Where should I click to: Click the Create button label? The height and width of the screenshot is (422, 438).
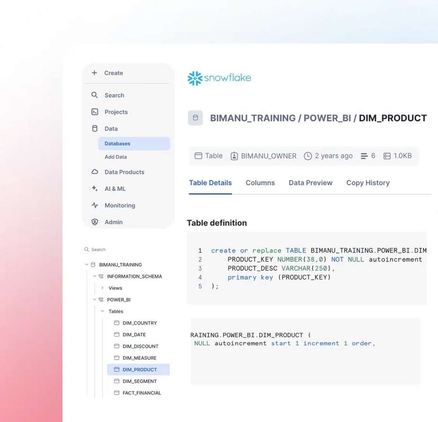click(x=114, y=73)
